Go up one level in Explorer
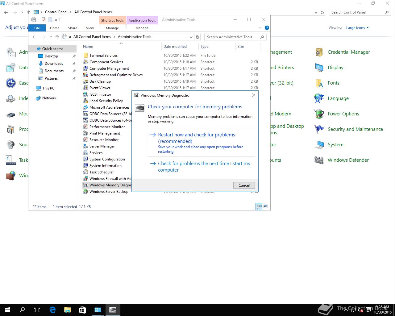This screenshot has height=316, width=395. (57, 37)
